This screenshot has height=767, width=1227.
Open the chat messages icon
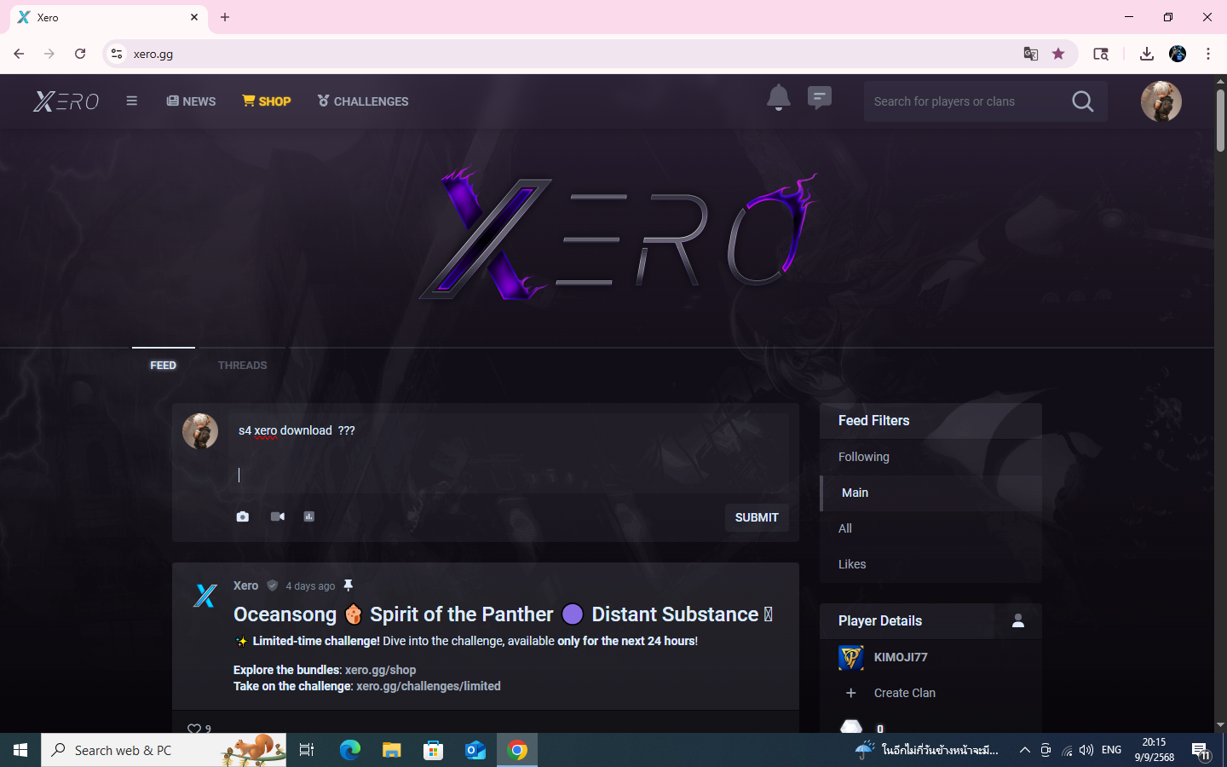(819, 99)
